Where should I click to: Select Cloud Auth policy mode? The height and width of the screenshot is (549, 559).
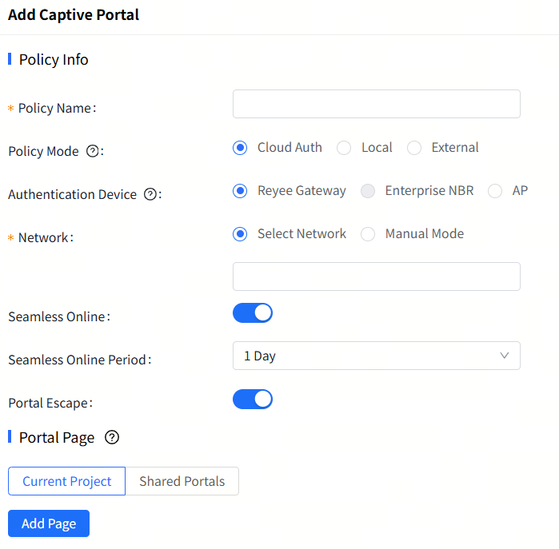point(239,148)
